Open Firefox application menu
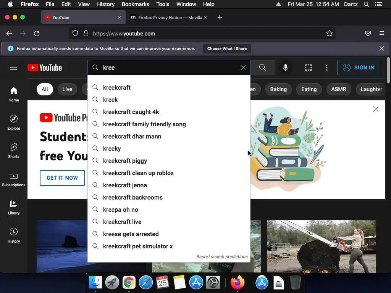Viewport: 391px width, 293px height. (x=382, y=33)
